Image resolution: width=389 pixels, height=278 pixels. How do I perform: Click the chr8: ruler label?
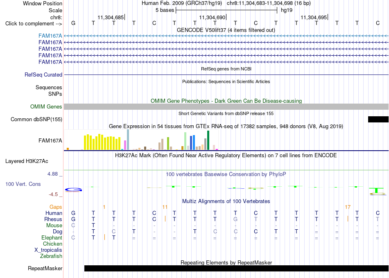coord(56,17)
